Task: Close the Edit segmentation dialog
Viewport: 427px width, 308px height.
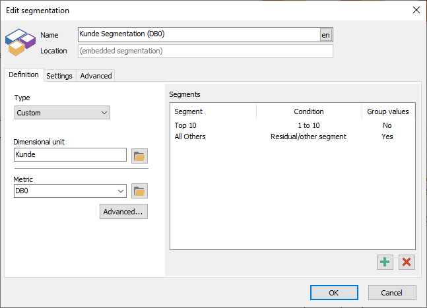Action: coord(416,10)
